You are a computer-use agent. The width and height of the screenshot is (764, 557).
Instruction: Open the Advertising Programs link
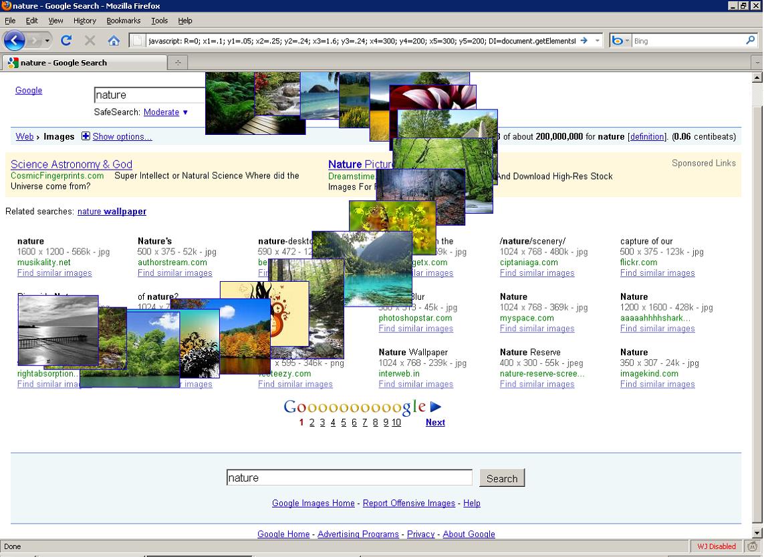(x=358, y=534)
